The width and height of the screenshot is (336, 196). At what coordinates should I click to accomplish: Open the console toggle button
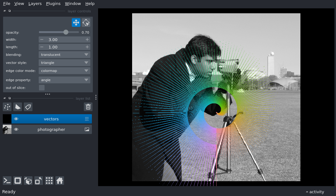[x=7, y=181]
